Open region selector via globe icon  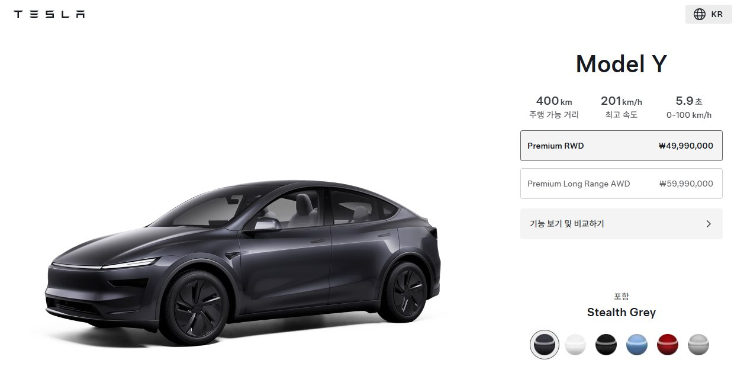699,14
